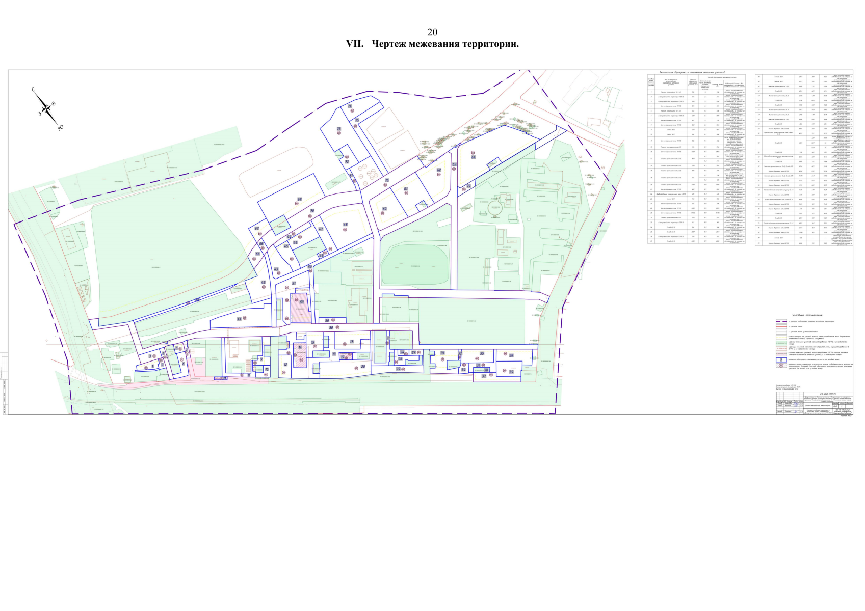Screen dimensions: 865x611
Task: Select parcel label 60 on the map
Action: (x=384, y=209)
